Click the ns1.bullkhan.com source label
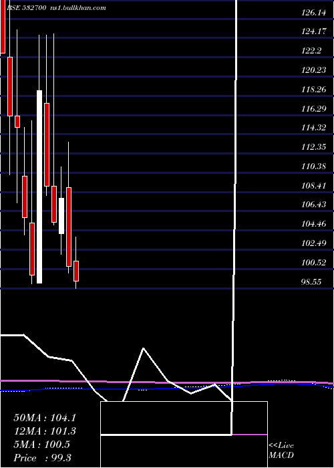The width and height of the screenshot is (334, 468). pos(78,8)
